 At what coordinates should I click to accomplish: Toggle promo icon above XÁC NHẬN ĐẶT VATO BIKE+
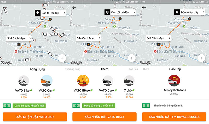(76, 106)
